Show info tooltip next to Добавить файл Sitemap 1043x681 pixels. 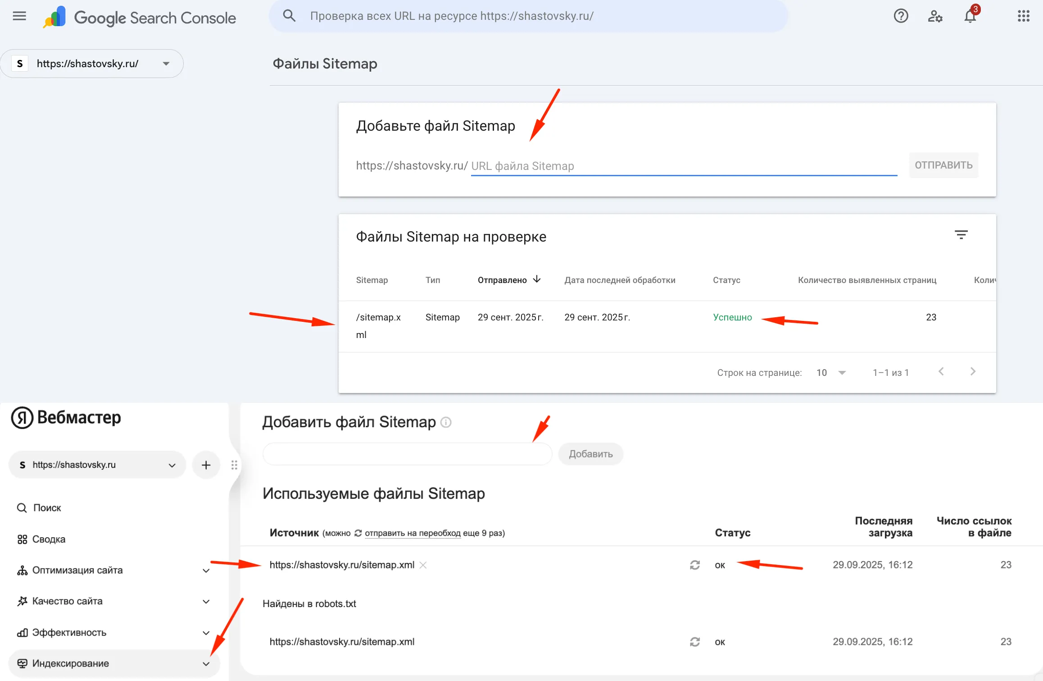point(446,422)
